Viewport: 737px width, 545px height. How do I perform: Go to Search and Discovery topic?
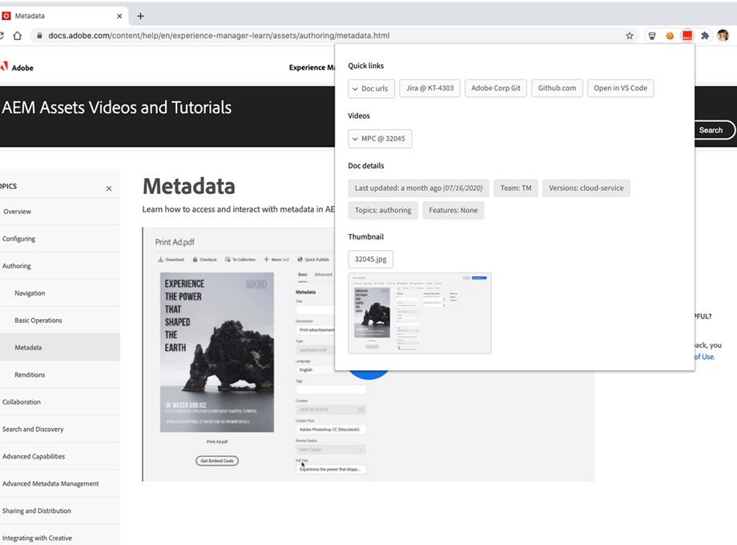(33, 430)
